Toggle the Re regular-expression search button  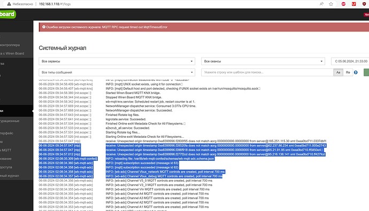click(x=348, y=72)
